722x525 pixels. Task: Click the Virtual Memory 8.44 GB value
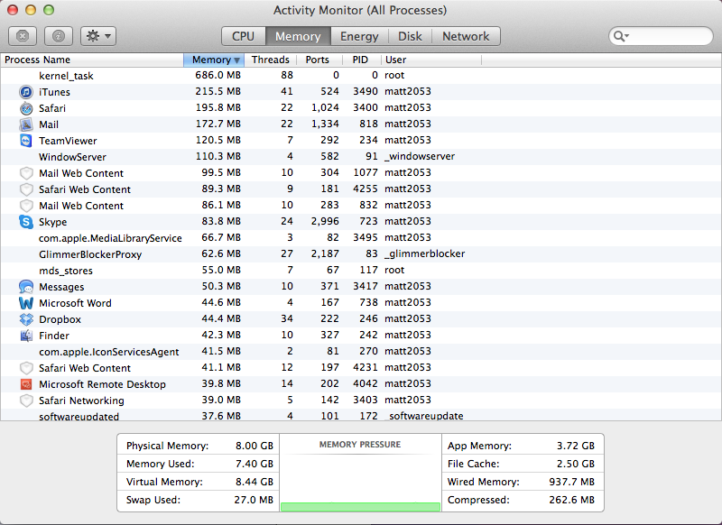(255, 482)
